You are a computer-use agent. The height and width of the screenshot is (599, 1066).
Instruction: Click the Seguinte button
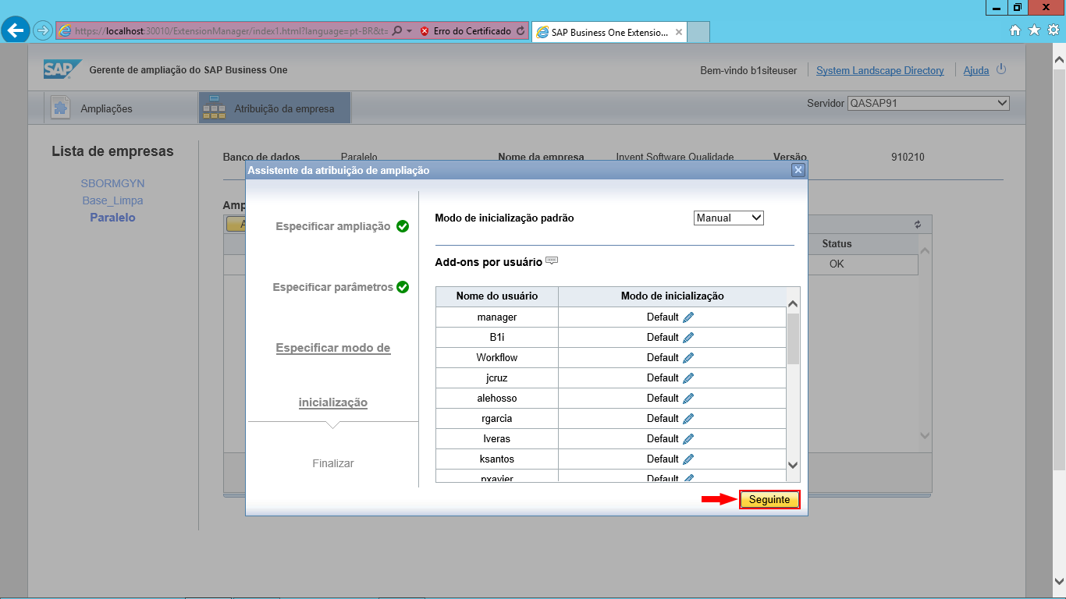(x=769, y=500)
